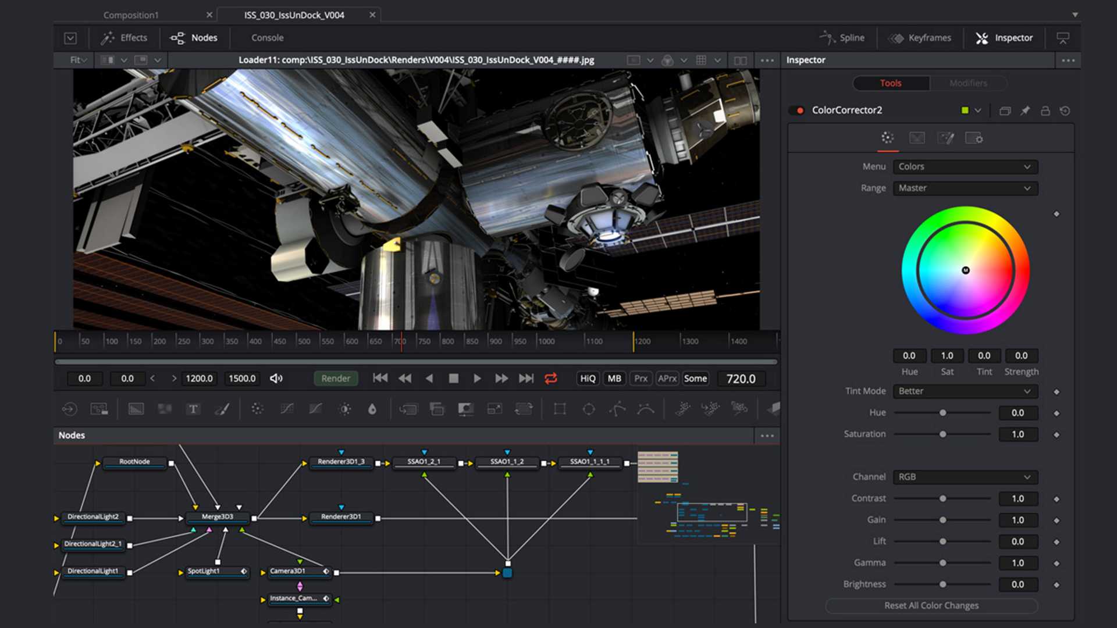Click the Text tool icon in toolbar
Screen dimensions: 1117x628
coord(193,409)
